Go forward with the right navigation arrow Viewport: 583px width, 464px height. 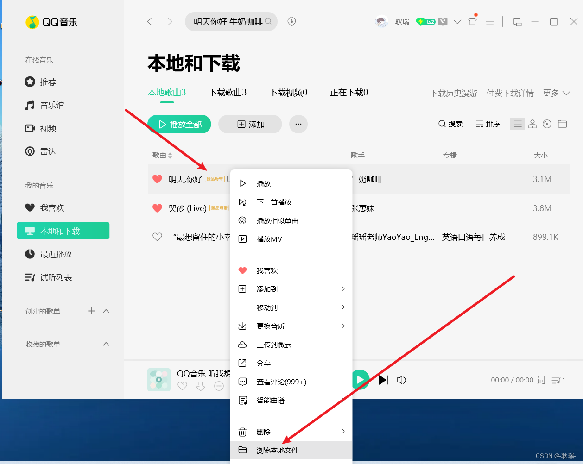coord(170,21)
